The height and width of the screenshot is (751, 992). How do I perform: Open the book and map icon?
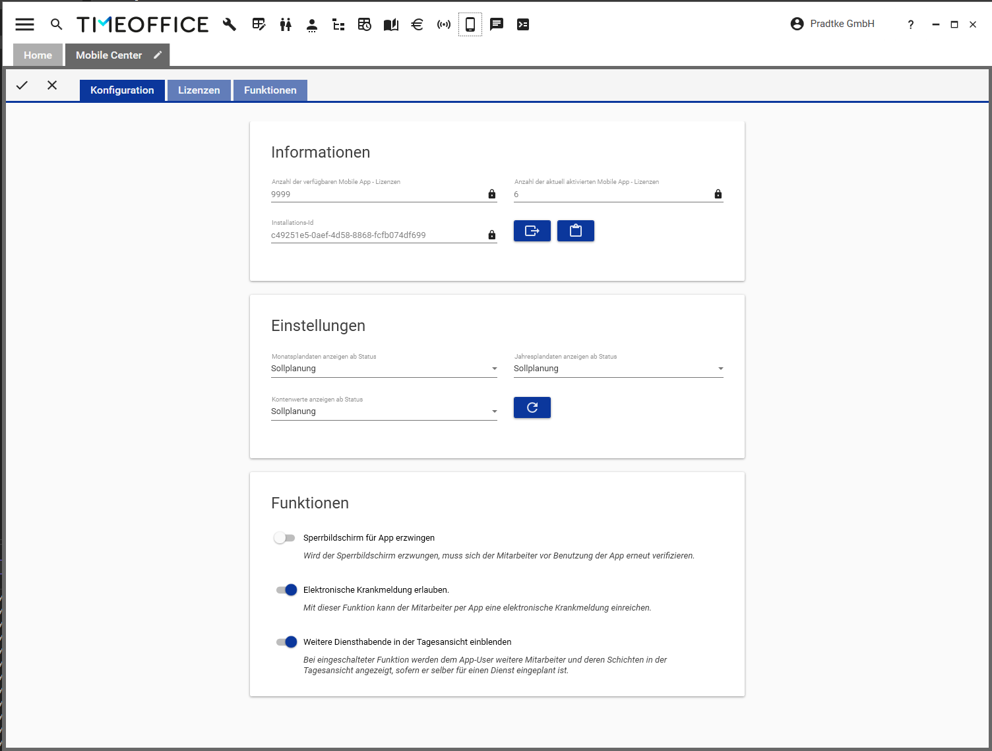tap(391, 24)
